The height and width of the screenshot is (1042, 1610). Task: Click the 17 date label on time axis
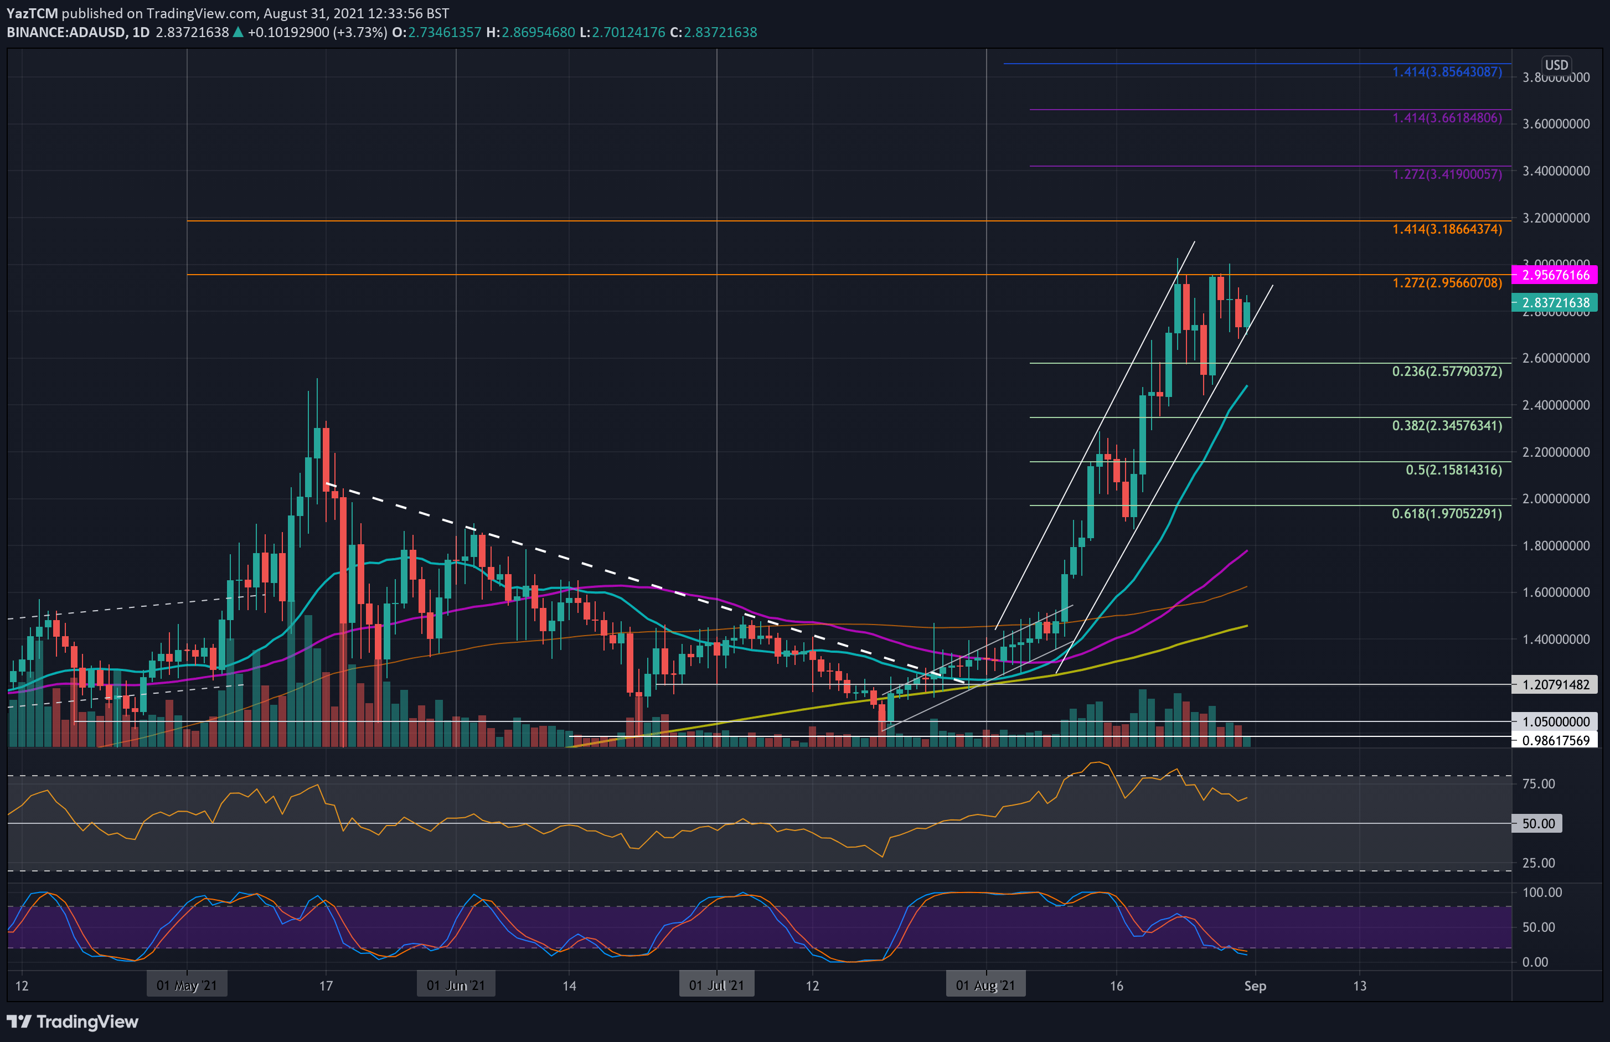[326, 986]
